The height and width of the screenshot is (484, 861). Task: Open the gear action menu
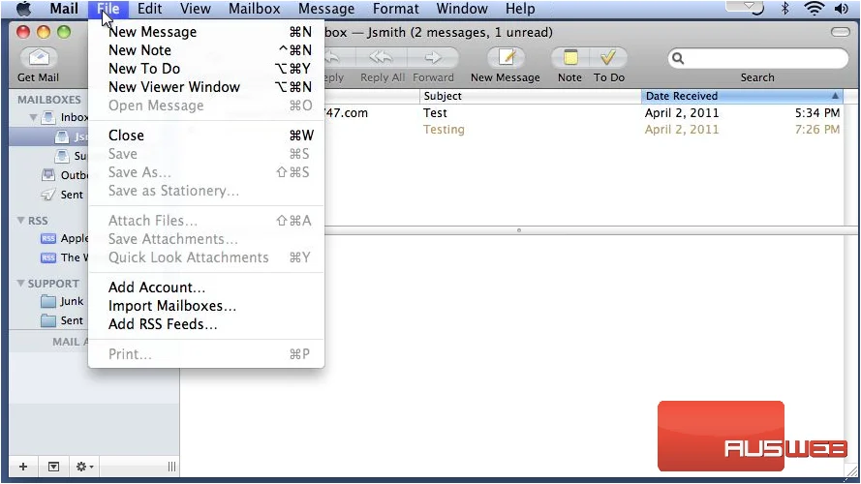(x=84, y=467)
